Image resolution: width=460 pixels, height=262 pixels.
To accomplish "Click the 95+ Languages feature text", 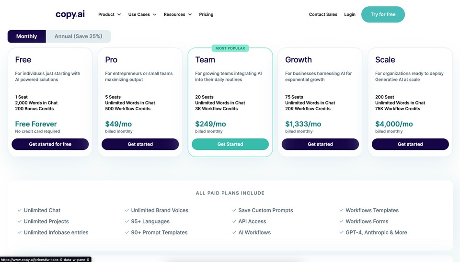I will (x=150, y=221).
